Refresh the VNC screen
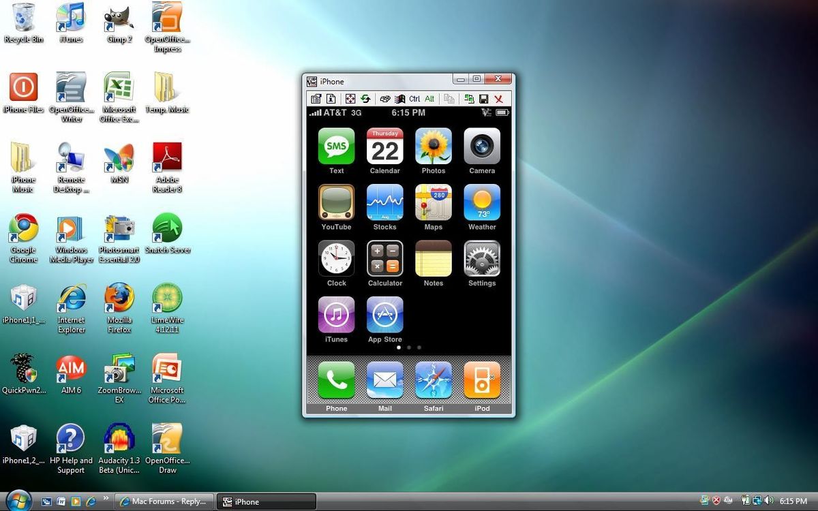 coord(365,99)
